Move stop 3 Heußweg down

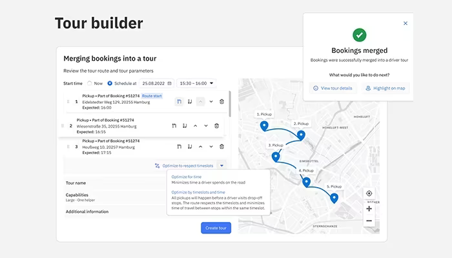tap(211, 146)
